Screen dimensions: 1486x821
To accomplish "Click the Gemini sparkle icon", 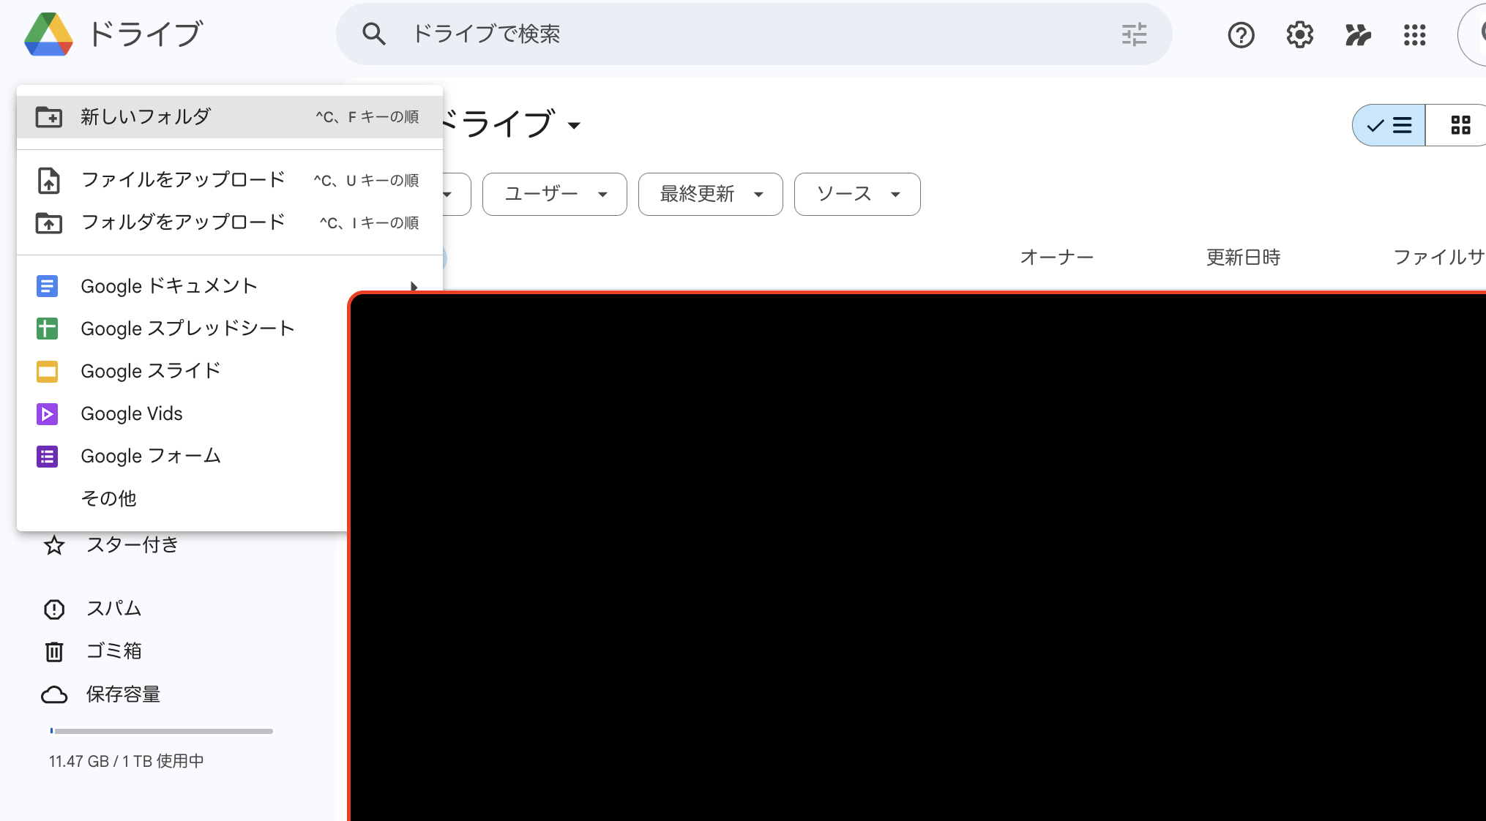I will pos(1357,34).
